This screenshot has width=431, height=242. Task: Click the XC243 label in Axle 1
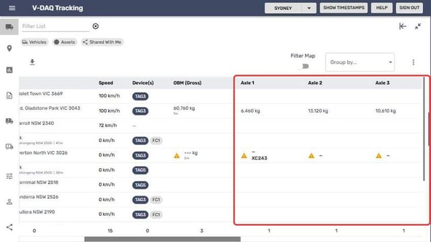(259, 158)
